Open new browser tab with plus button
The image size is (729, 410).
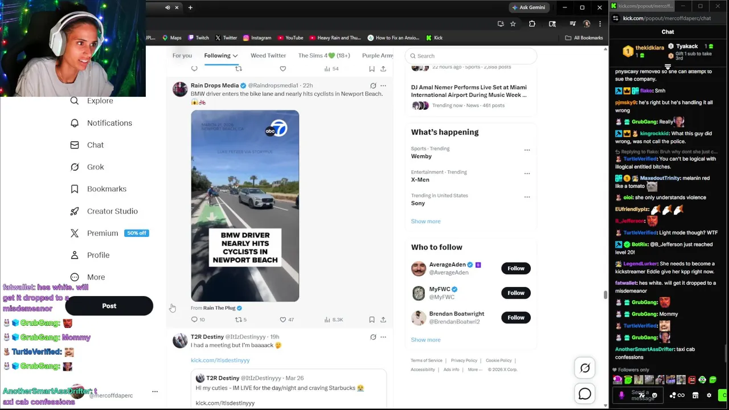click(190, 7)
